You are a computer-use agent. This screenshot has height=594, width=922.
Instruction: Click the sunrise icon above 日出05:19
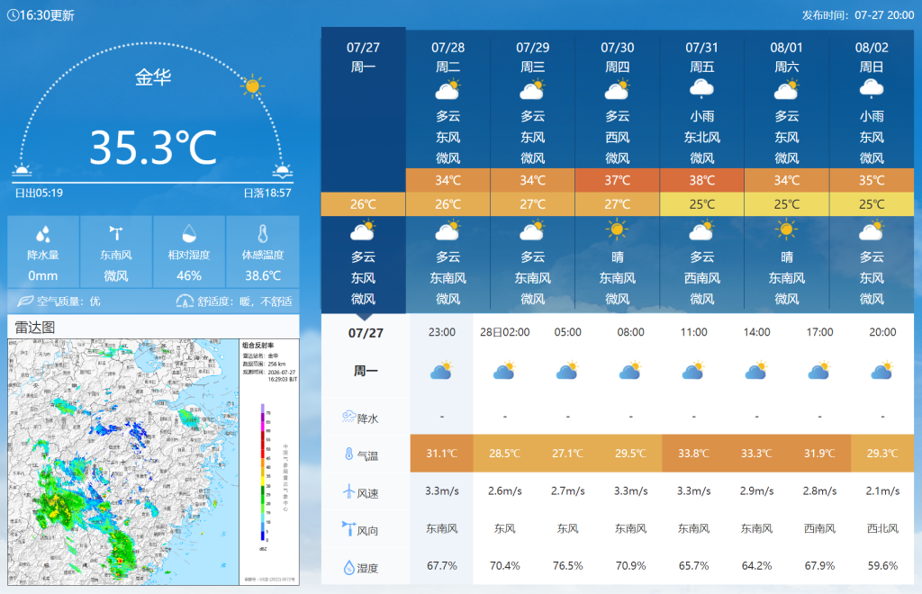[x=22, y=171]
